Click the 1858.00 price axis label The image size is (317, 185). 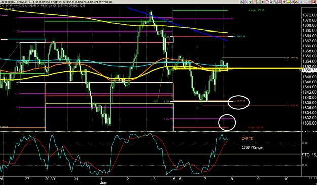[x=309, y=51]
